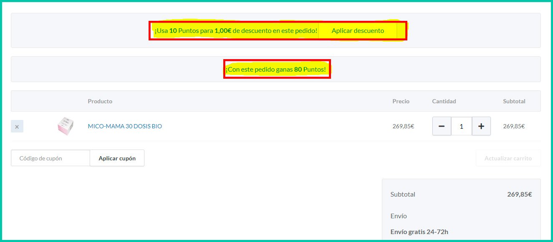Remove MICO-MAMA product from cart
This screenshot has width=553, height=242.
coord(17,127)
